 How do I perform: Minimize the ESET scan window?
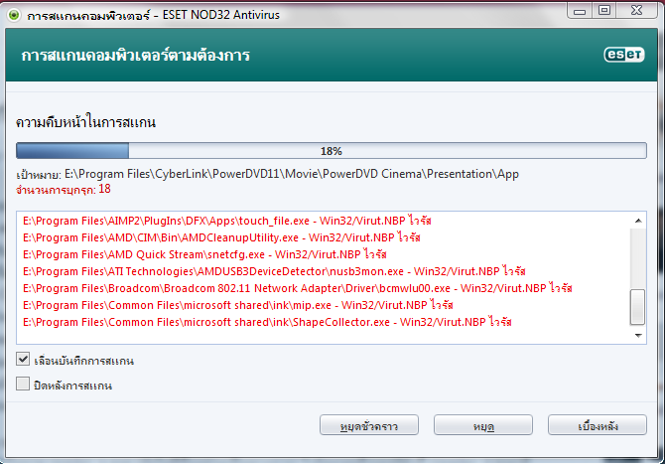pos(580,11)
